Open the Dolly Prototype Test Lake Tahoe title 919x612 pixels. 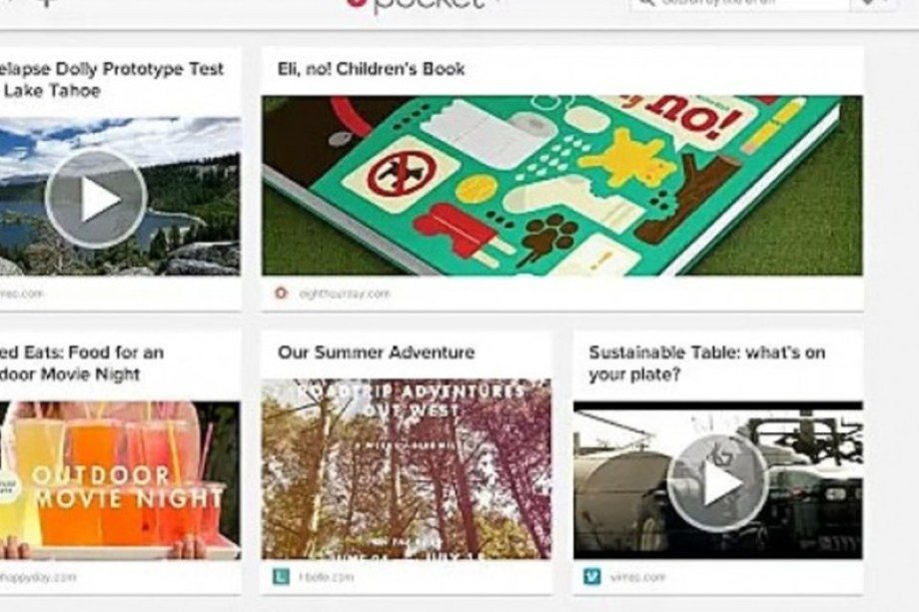tap(111, 80)
